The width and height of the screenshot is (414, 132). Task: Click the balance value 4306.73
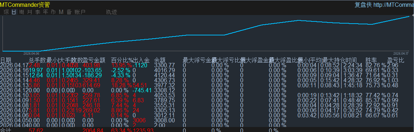click(x=165, y=80)
